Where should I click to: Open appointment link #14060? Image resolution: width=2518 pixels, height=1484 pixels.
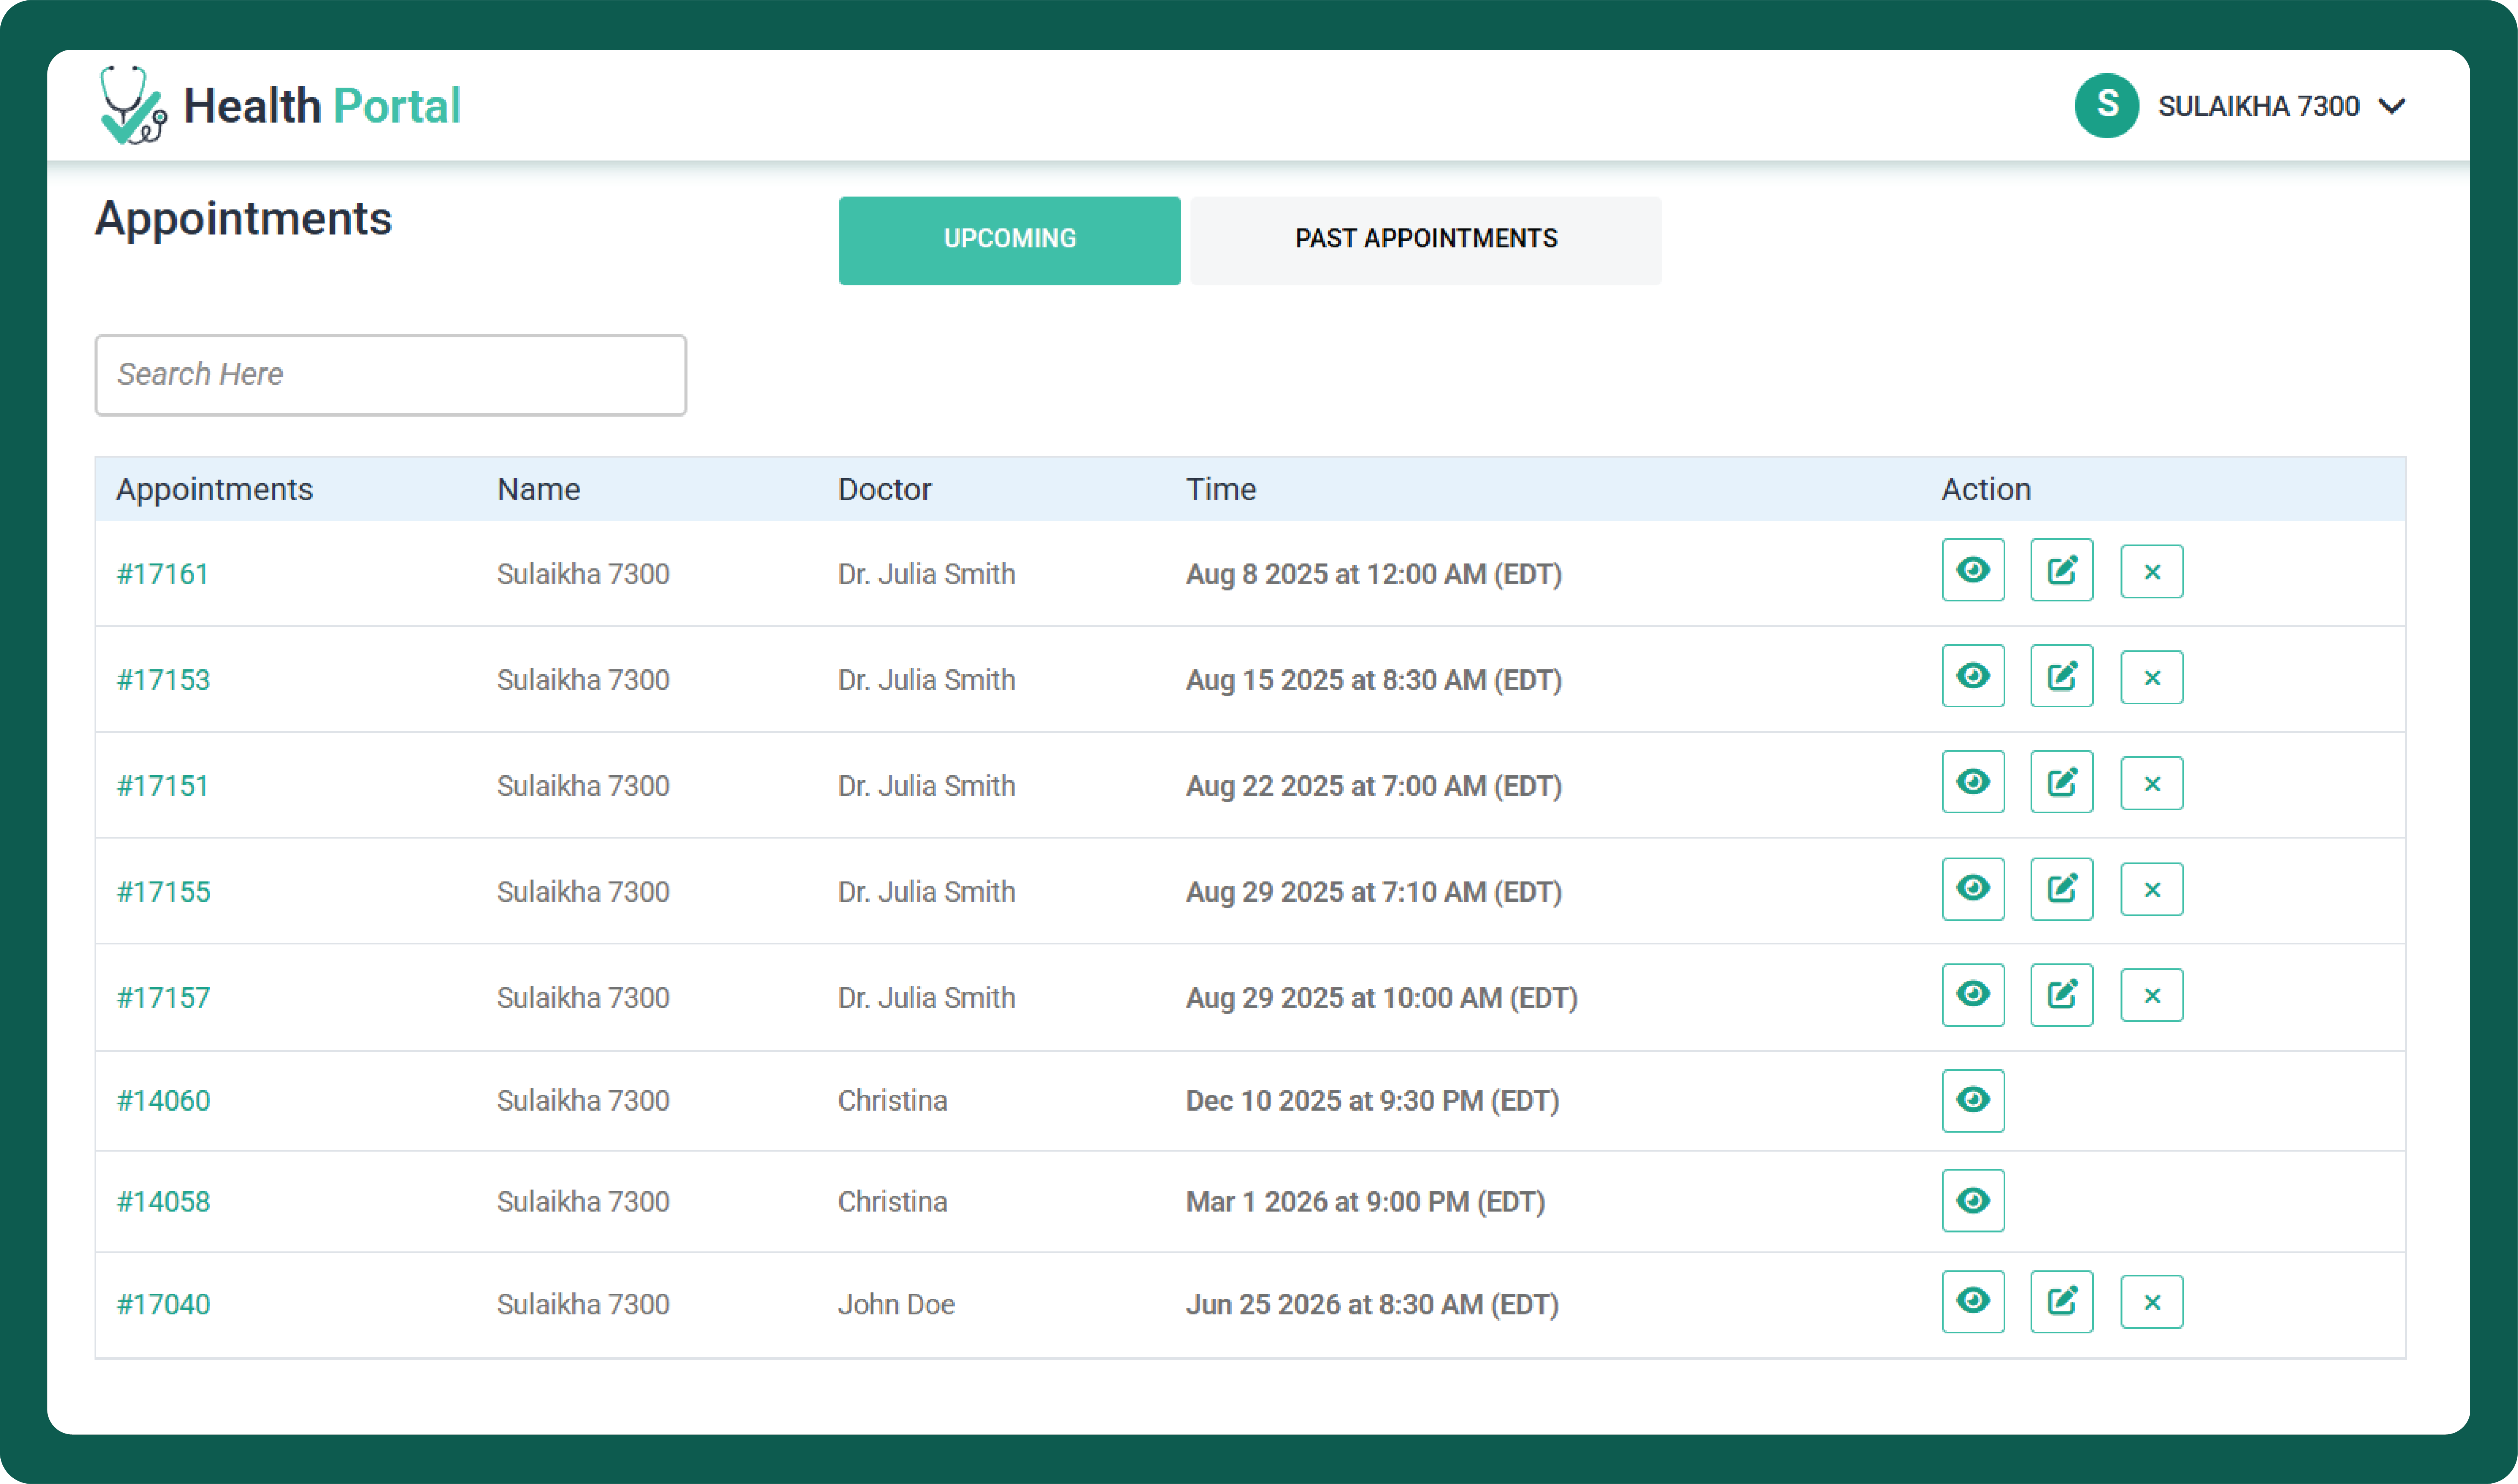point(163,1100)
